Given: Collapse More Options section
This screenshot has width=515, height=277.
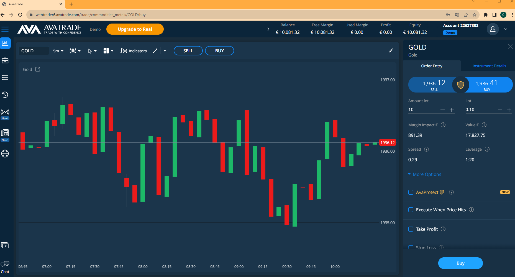Looking at the screenshot, I should (x=424, y=174).
